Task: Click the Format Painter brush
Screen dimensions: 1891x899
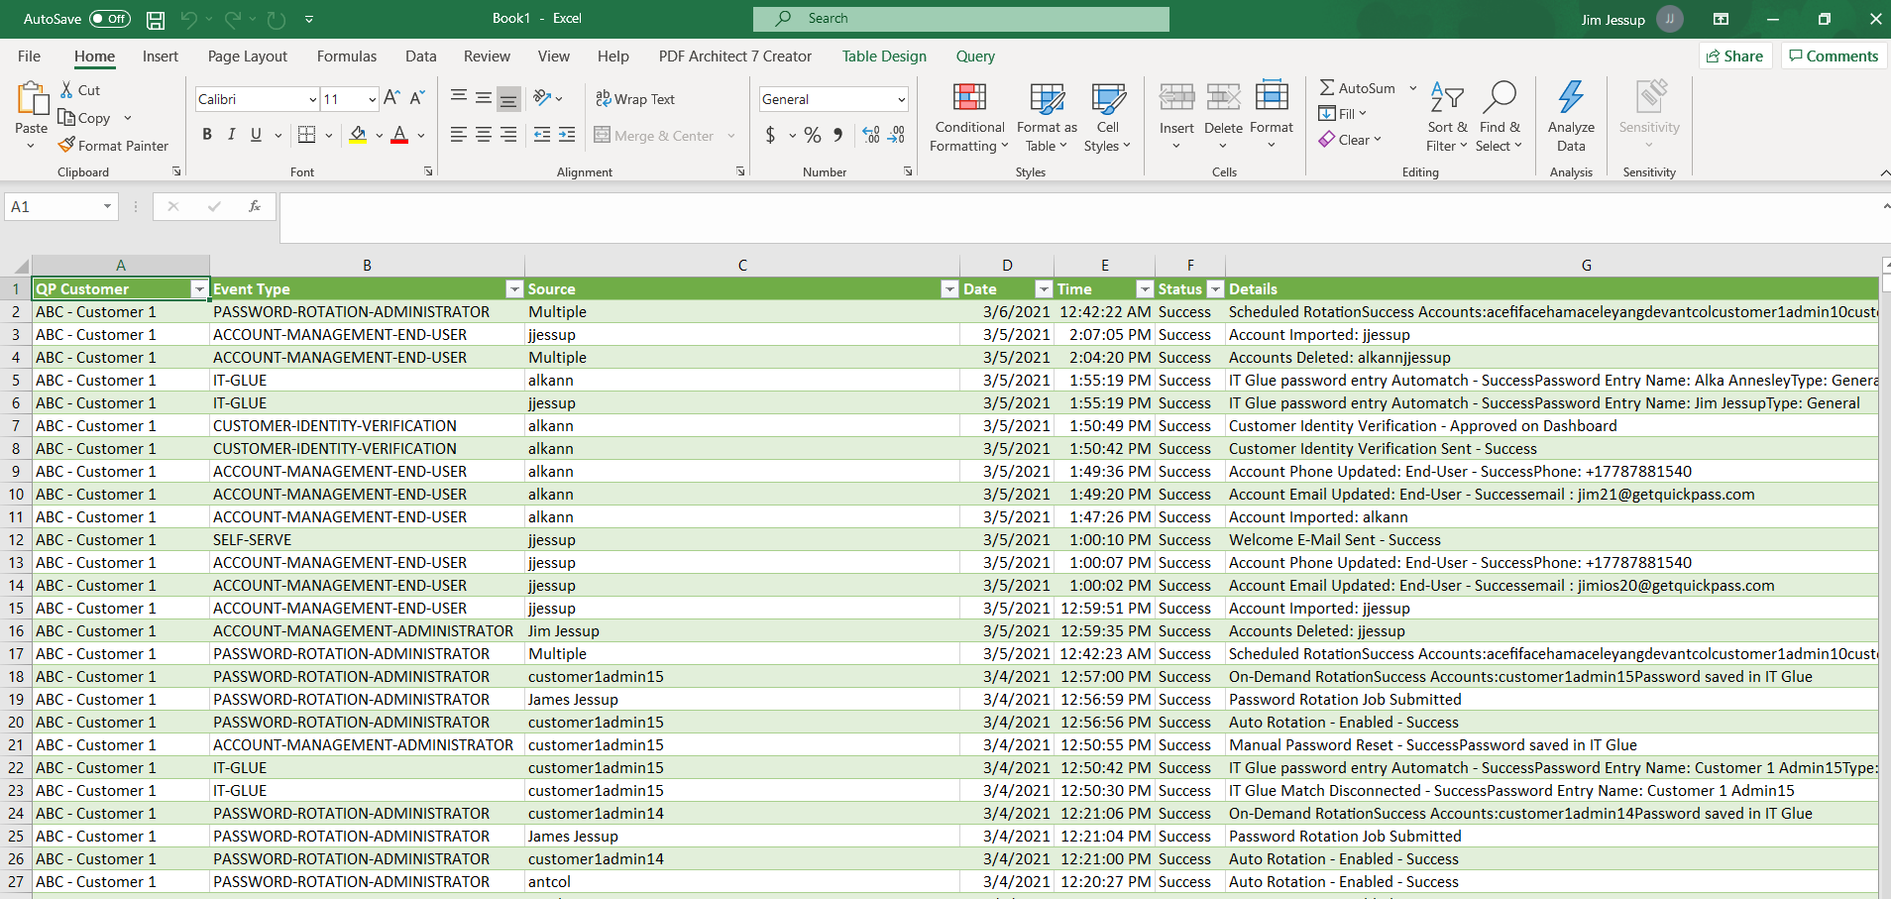Action: [x=66, y=145]
